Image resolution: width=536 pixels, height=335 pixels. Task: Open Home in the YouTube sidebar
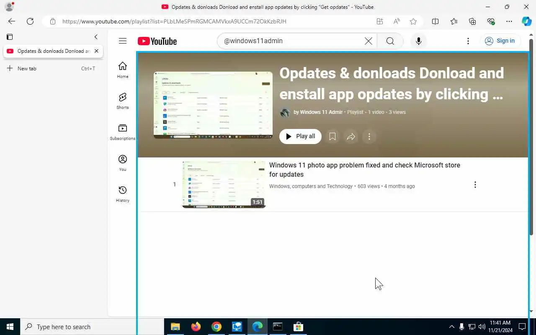123,70
